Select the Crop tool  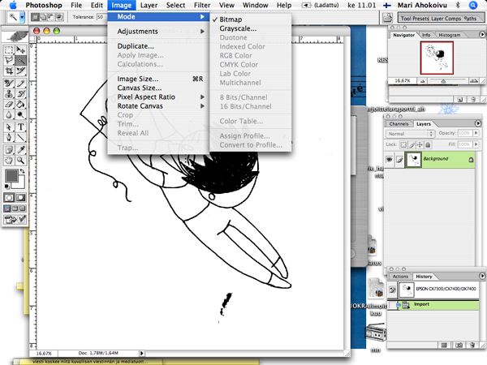(9, 71)
